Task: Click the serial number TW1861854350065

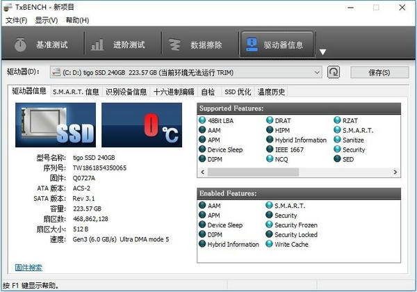Action: point(99,168)
